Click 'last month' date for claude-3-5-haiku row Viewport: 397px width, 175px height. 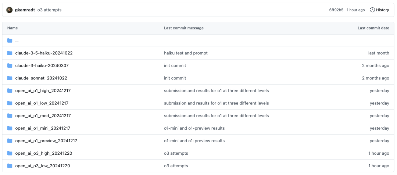pos(379,53)
